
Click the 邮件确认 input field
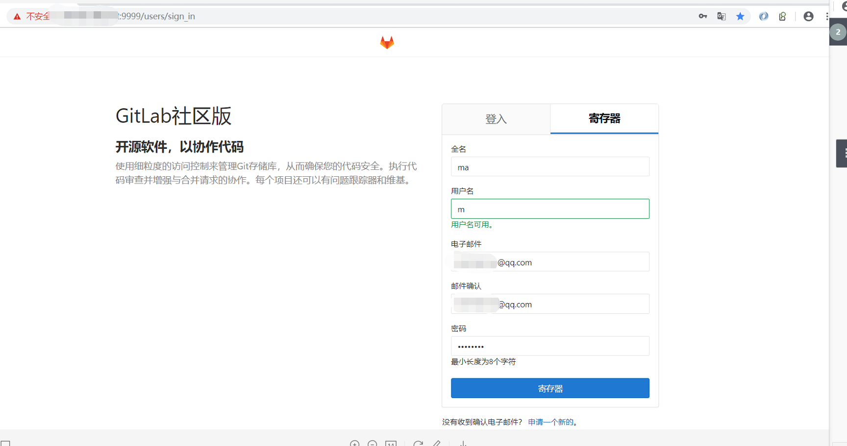point(550,304)
